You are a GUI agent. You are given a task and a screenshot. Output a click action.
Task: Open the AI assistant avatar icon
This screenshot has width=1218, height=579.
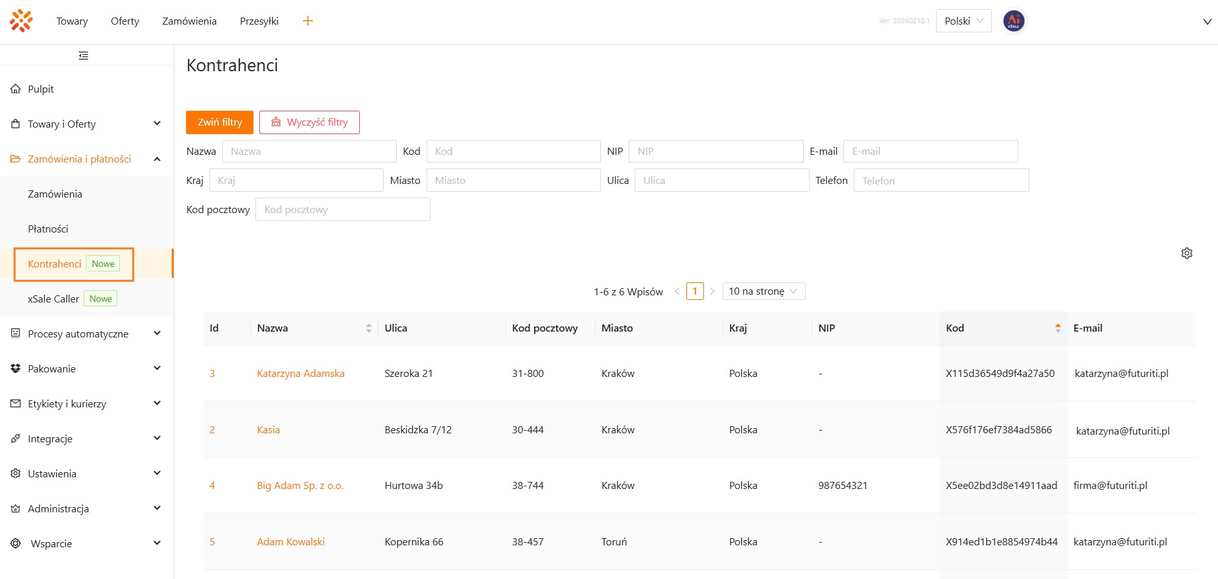coord(1014,21)
